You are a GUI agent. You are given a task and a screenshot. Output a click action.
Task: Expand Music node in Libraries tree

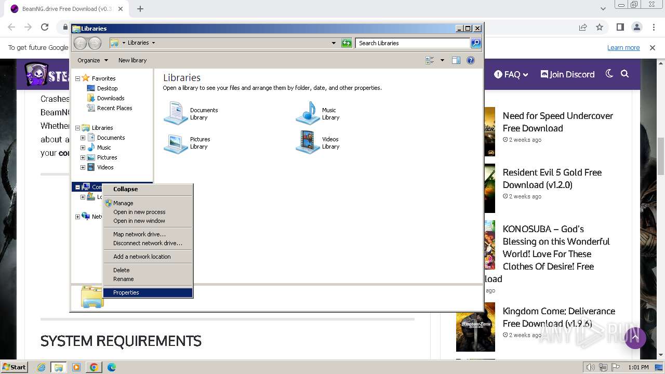[83, 148]
